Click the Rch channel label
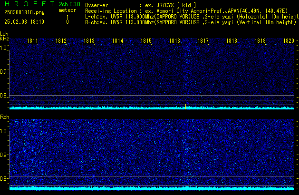The image size is (299, 195). tap(5, 117)
